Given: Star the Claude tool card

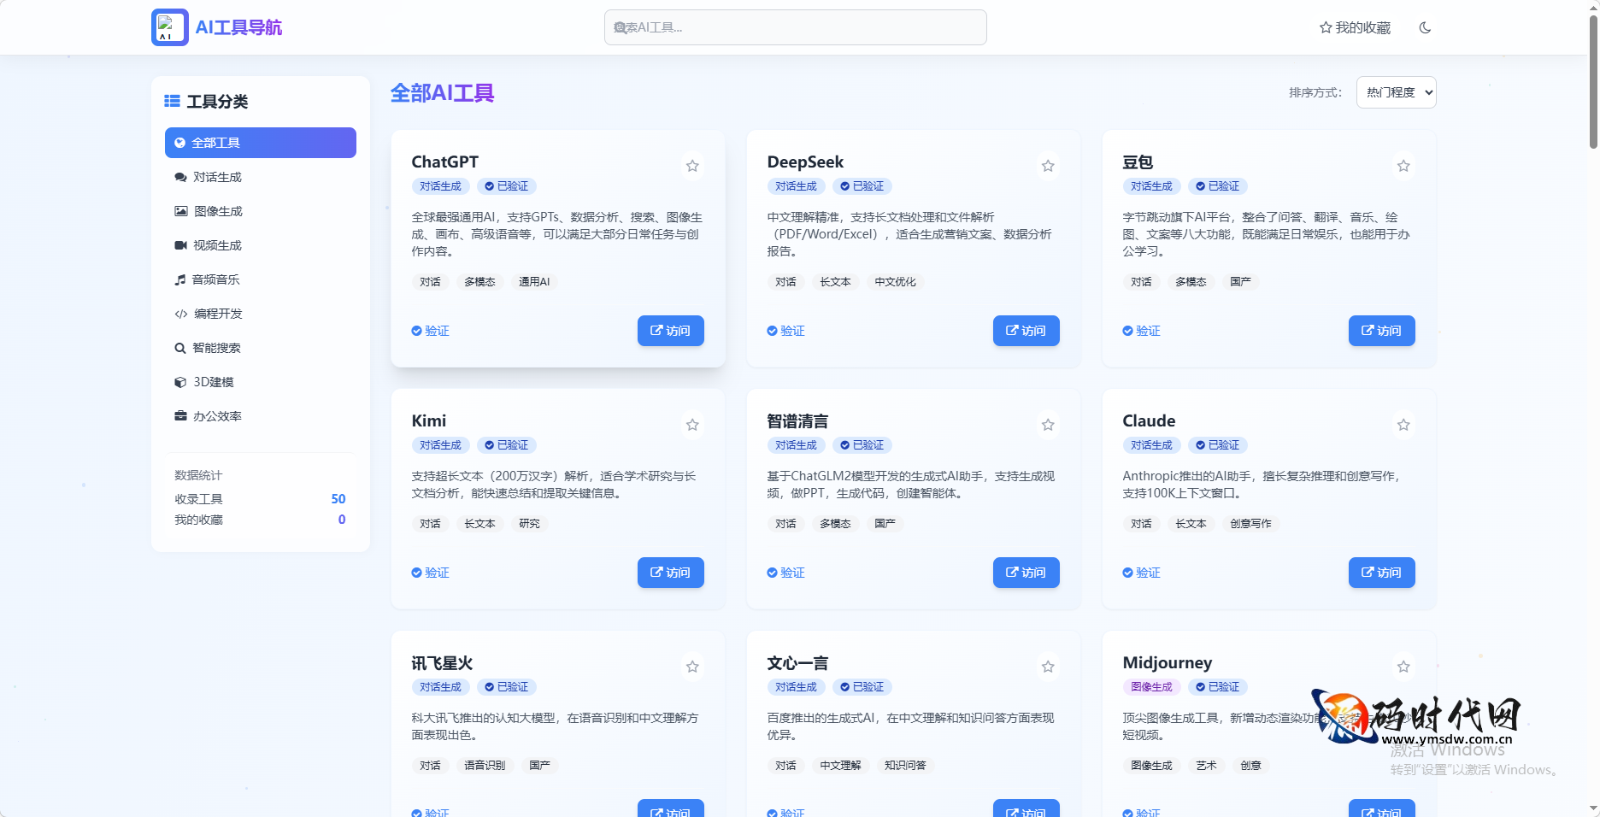Looking at the screenshot, I should (x=1403, y=425).
